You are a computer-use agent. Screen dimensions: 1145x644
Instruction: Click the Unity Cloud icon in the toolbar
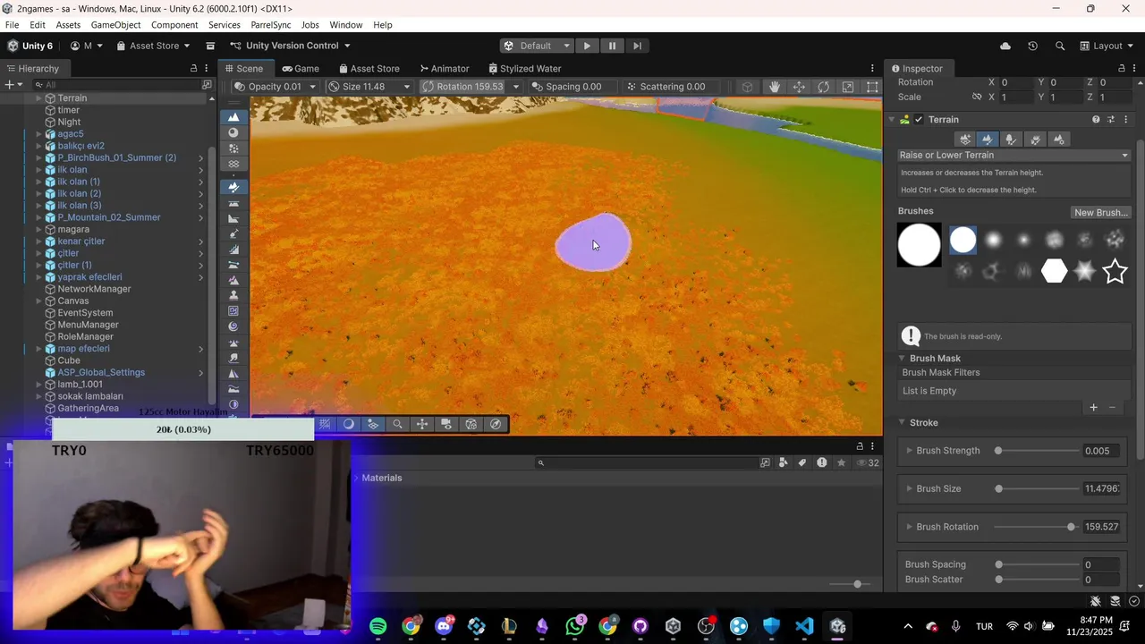tap(1005, 46)
